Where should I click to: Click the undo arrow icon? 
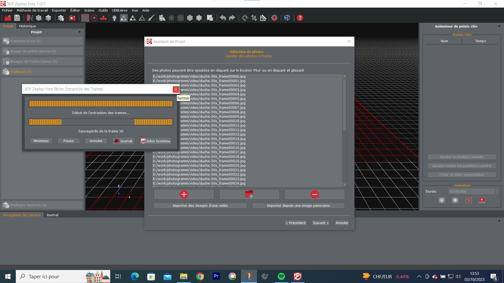(223, 18)
